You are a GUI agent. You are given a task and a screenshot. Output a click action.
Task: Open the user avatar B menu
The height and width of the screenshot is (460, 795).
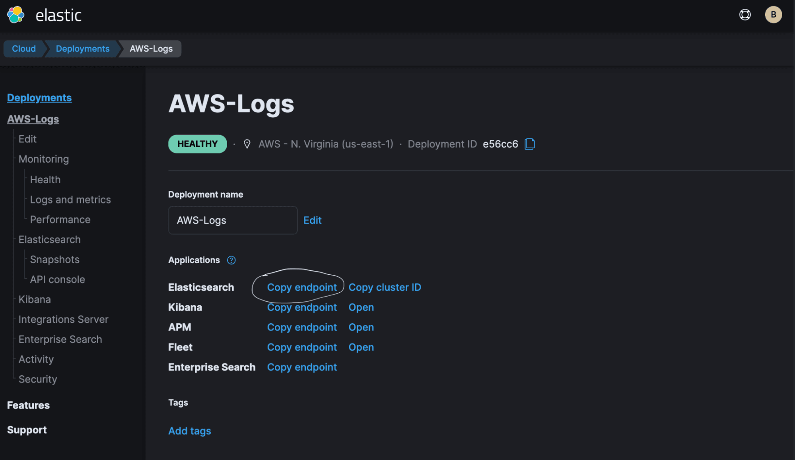pyautogui.click(x=773, y=15)
